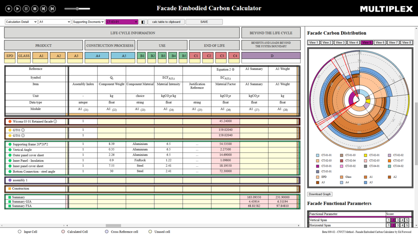Open the CT-03-01 purple dropdown
The image size is (418, 235).
tap(122, 22)
